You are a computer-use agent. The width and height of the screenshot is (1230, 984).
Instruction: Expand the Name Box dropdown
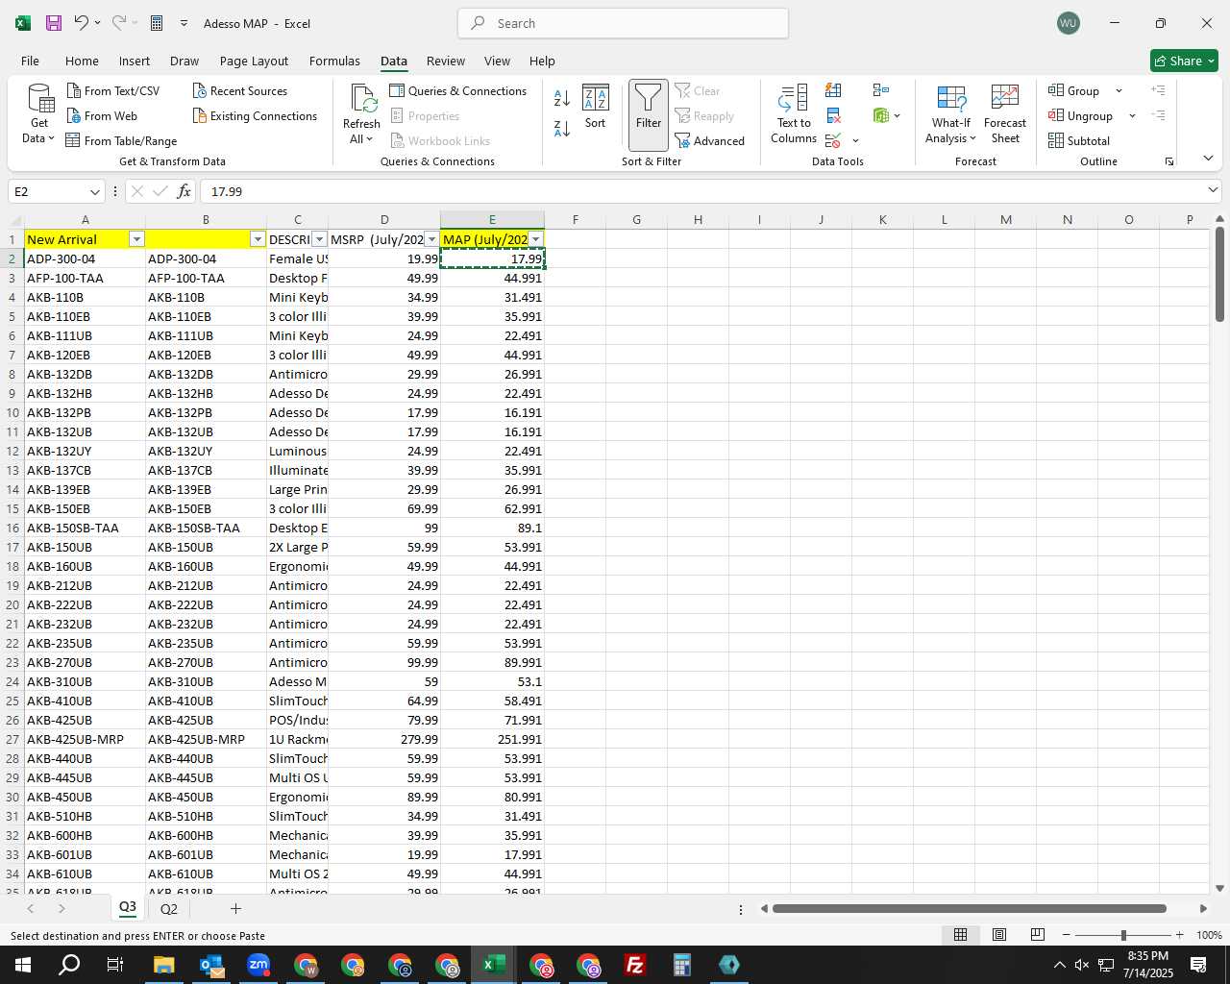[94, 191]
